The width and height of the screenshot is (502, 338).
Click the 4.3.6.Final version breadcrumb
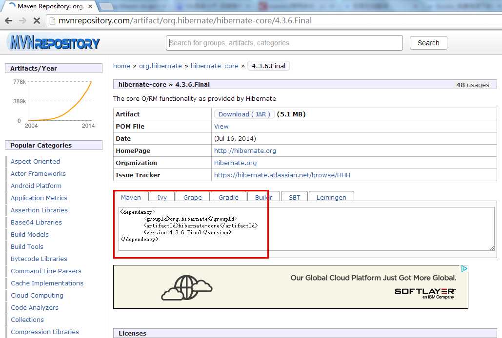point(268,66)
